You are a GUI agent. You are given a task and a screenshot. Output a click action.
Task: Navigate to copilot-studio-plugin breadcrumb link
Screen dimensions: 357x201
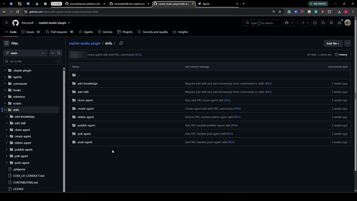[x=85, y=43]
